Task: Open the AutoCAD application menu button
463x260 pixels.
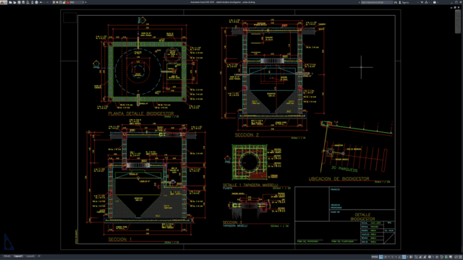Action: coord(3,2)
